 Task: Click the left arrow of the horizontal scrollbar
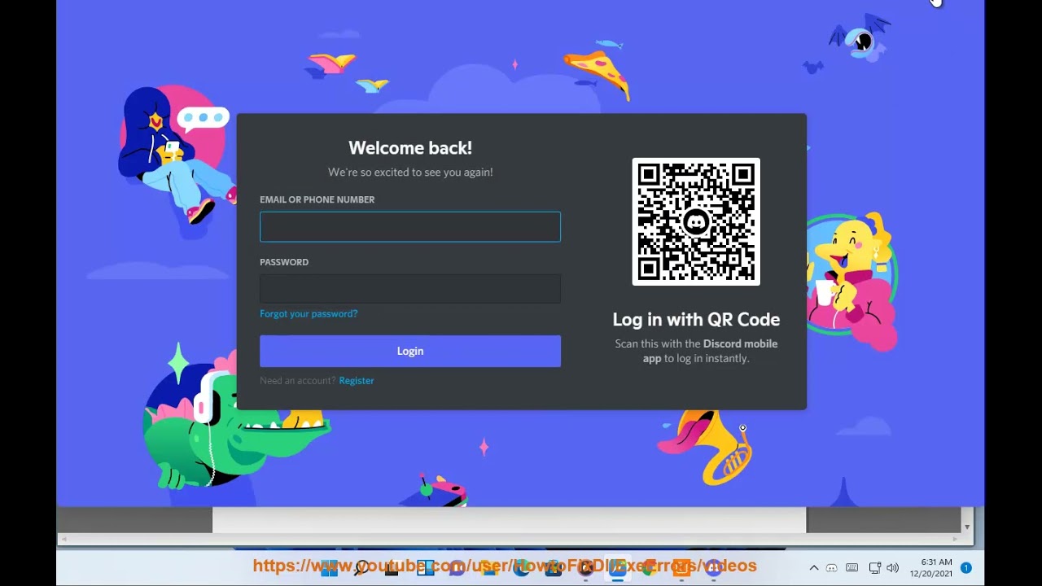point(63,539)
